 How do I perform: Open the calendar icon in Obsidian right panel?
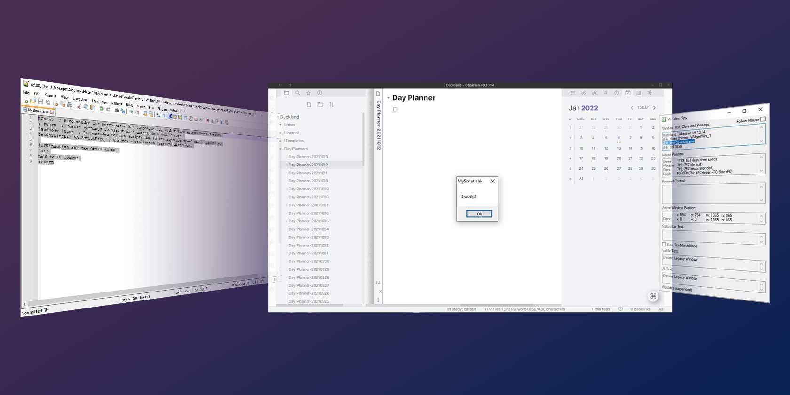click(x=628, y=93)
